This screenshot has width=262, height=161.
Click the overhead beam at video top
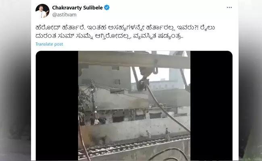click(x=134, y=60)
